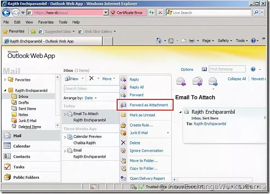The image size is (270, 194).
Task: Open the View menu
Action: (x=29, y=22)
